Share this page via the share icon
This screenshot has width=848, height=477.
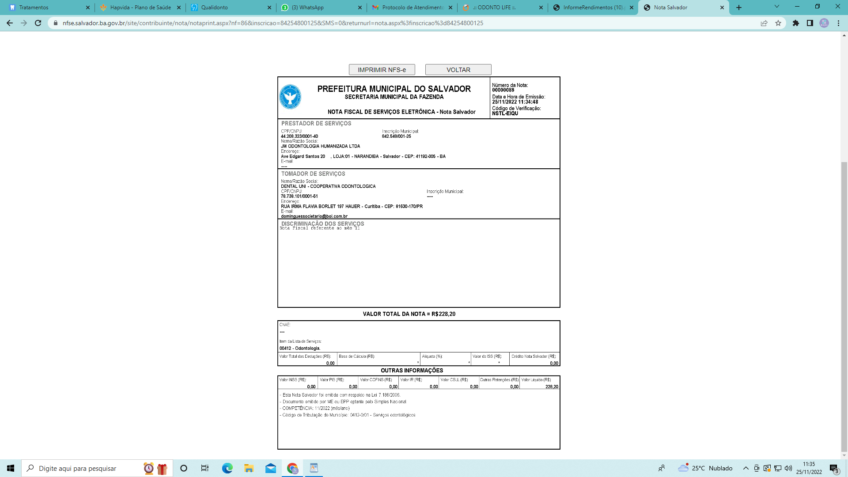[x=764, y=23]
